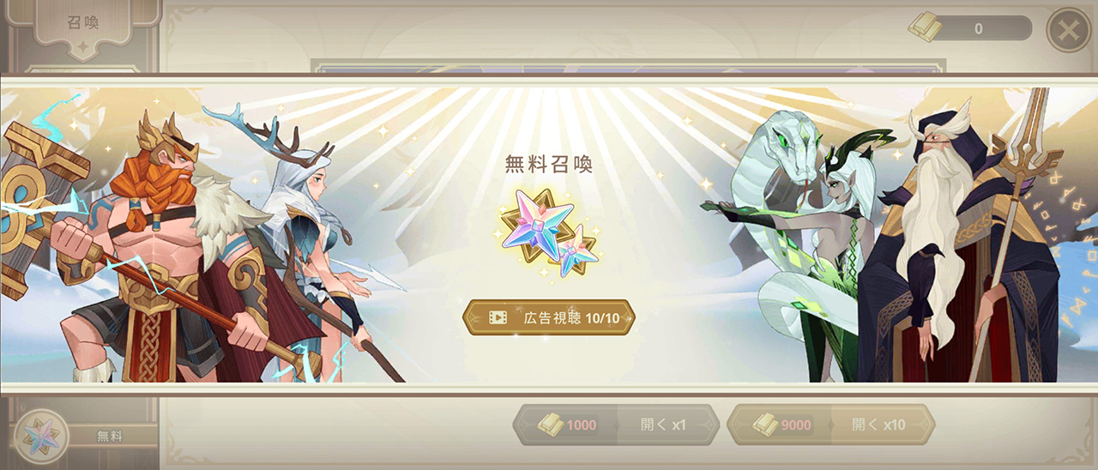
Task: Click the 1000 gold cost label
Action: pyautogui.click(x=581, y=425)
